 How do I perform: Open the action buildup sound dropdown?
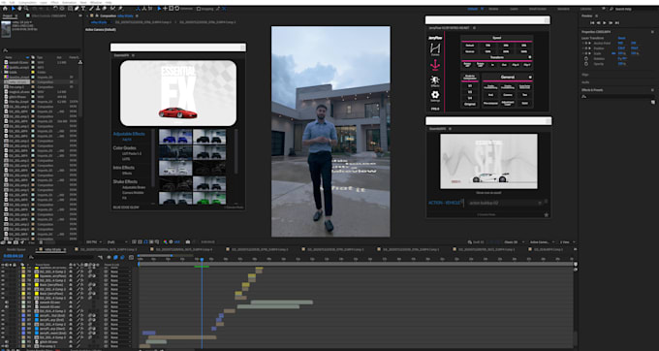point(504,203)
